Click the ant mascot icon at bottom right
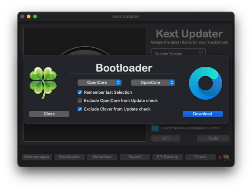 [x=226, y=157]
